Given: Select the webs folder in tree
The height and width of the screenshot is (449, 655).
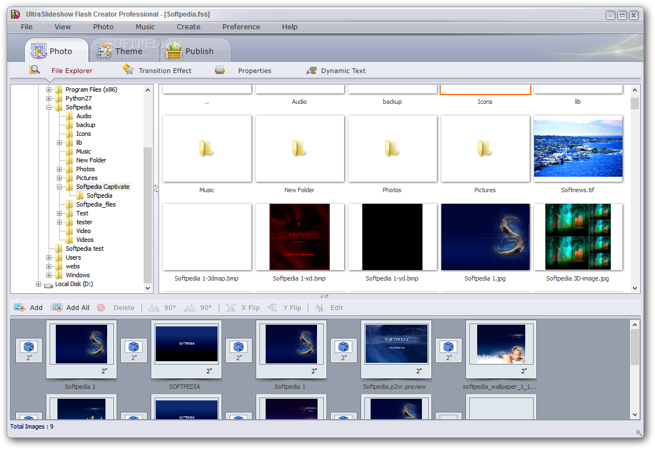Looking at the screenshot, I should [x=73, y=267].
